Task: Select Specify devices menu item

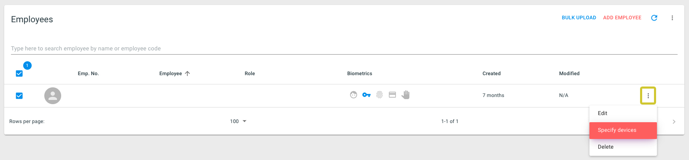Action: [x=623, y=130]
